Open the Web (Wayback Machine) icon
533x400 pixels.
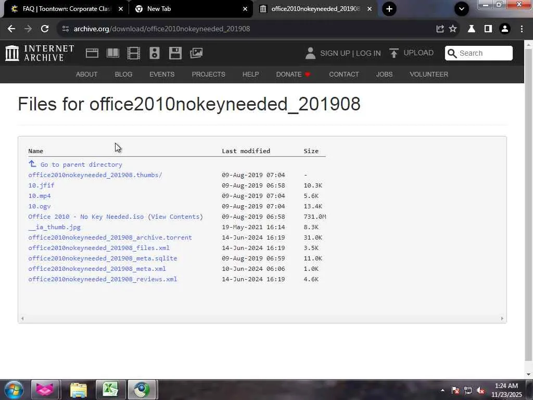coord(92,53)
